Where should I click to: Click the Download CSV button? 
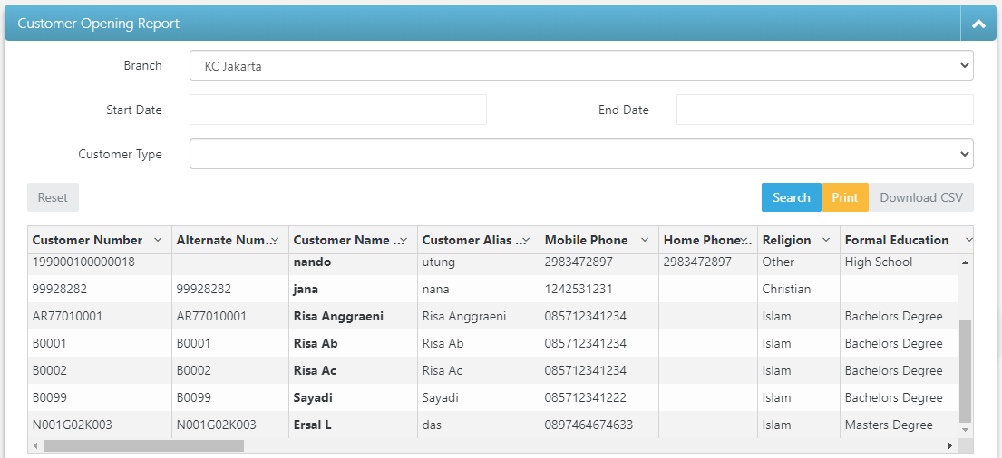(x=920, y=197)
